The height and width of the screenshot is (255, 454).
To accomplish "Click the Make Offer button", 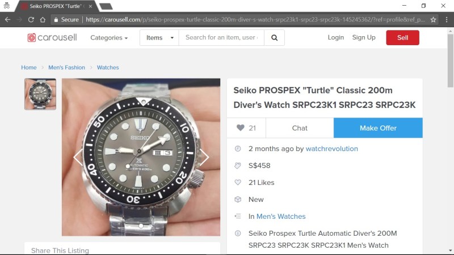I will click(378, 128).
